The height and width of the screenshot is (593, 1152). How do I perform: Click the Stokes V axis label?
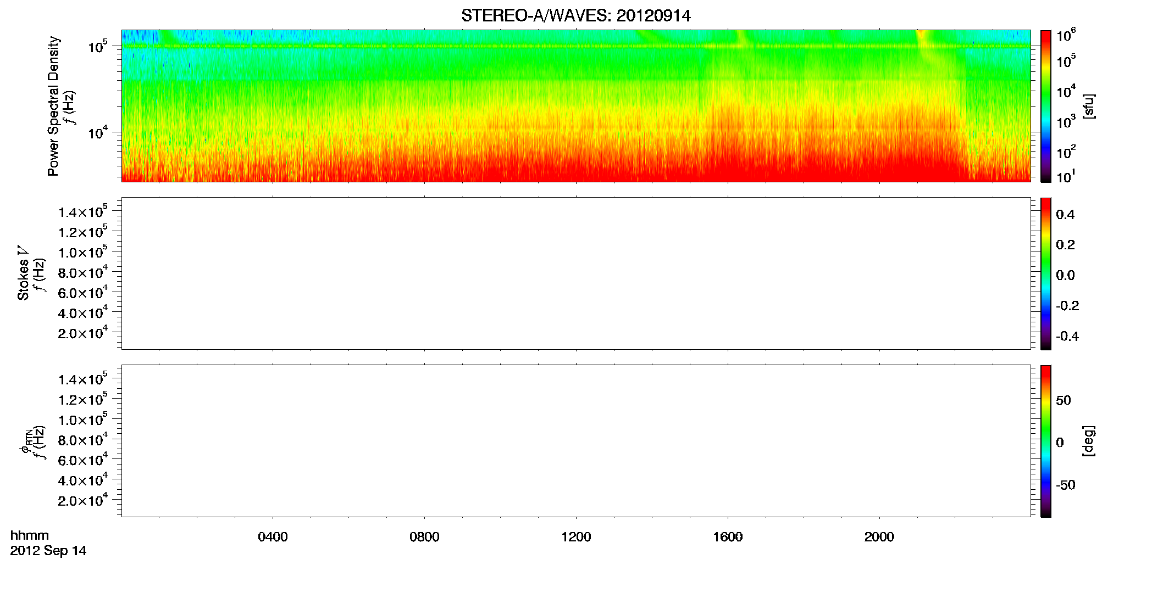23,273
